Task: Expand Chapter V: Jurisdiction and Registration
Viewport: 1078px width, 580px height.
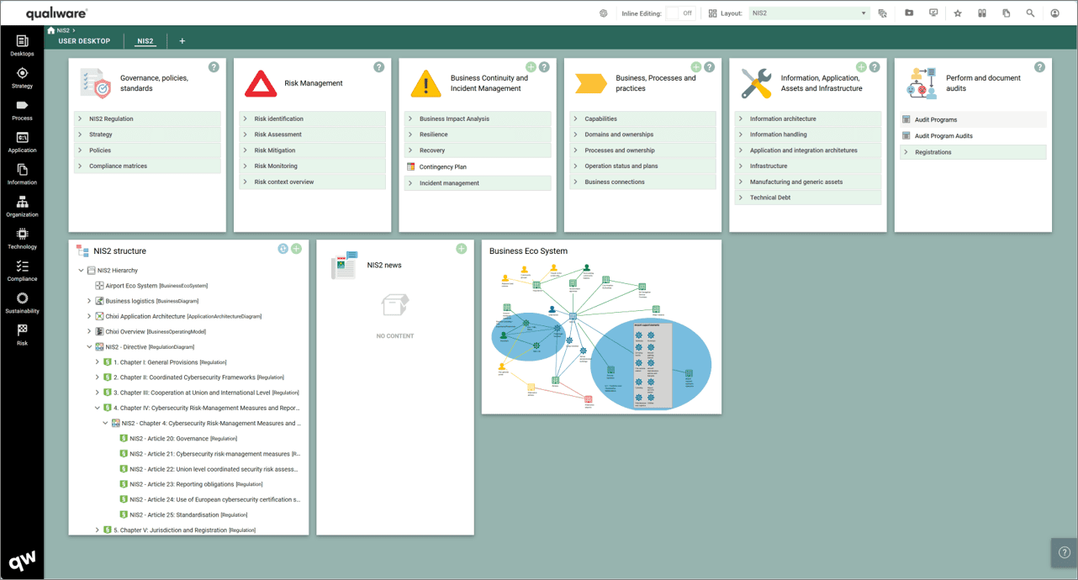Action: 98,530
